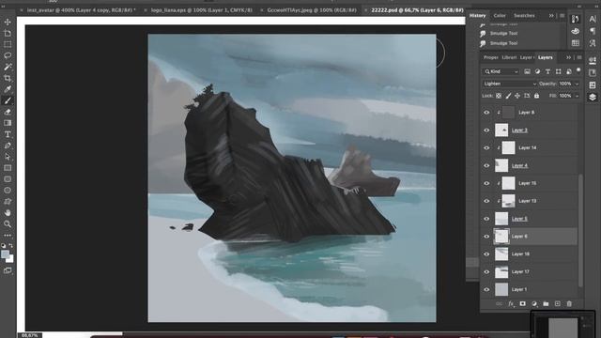Select the Pen tool
Image resolution: width=601 pixels, height=338 pixels.
click(8, 146)
